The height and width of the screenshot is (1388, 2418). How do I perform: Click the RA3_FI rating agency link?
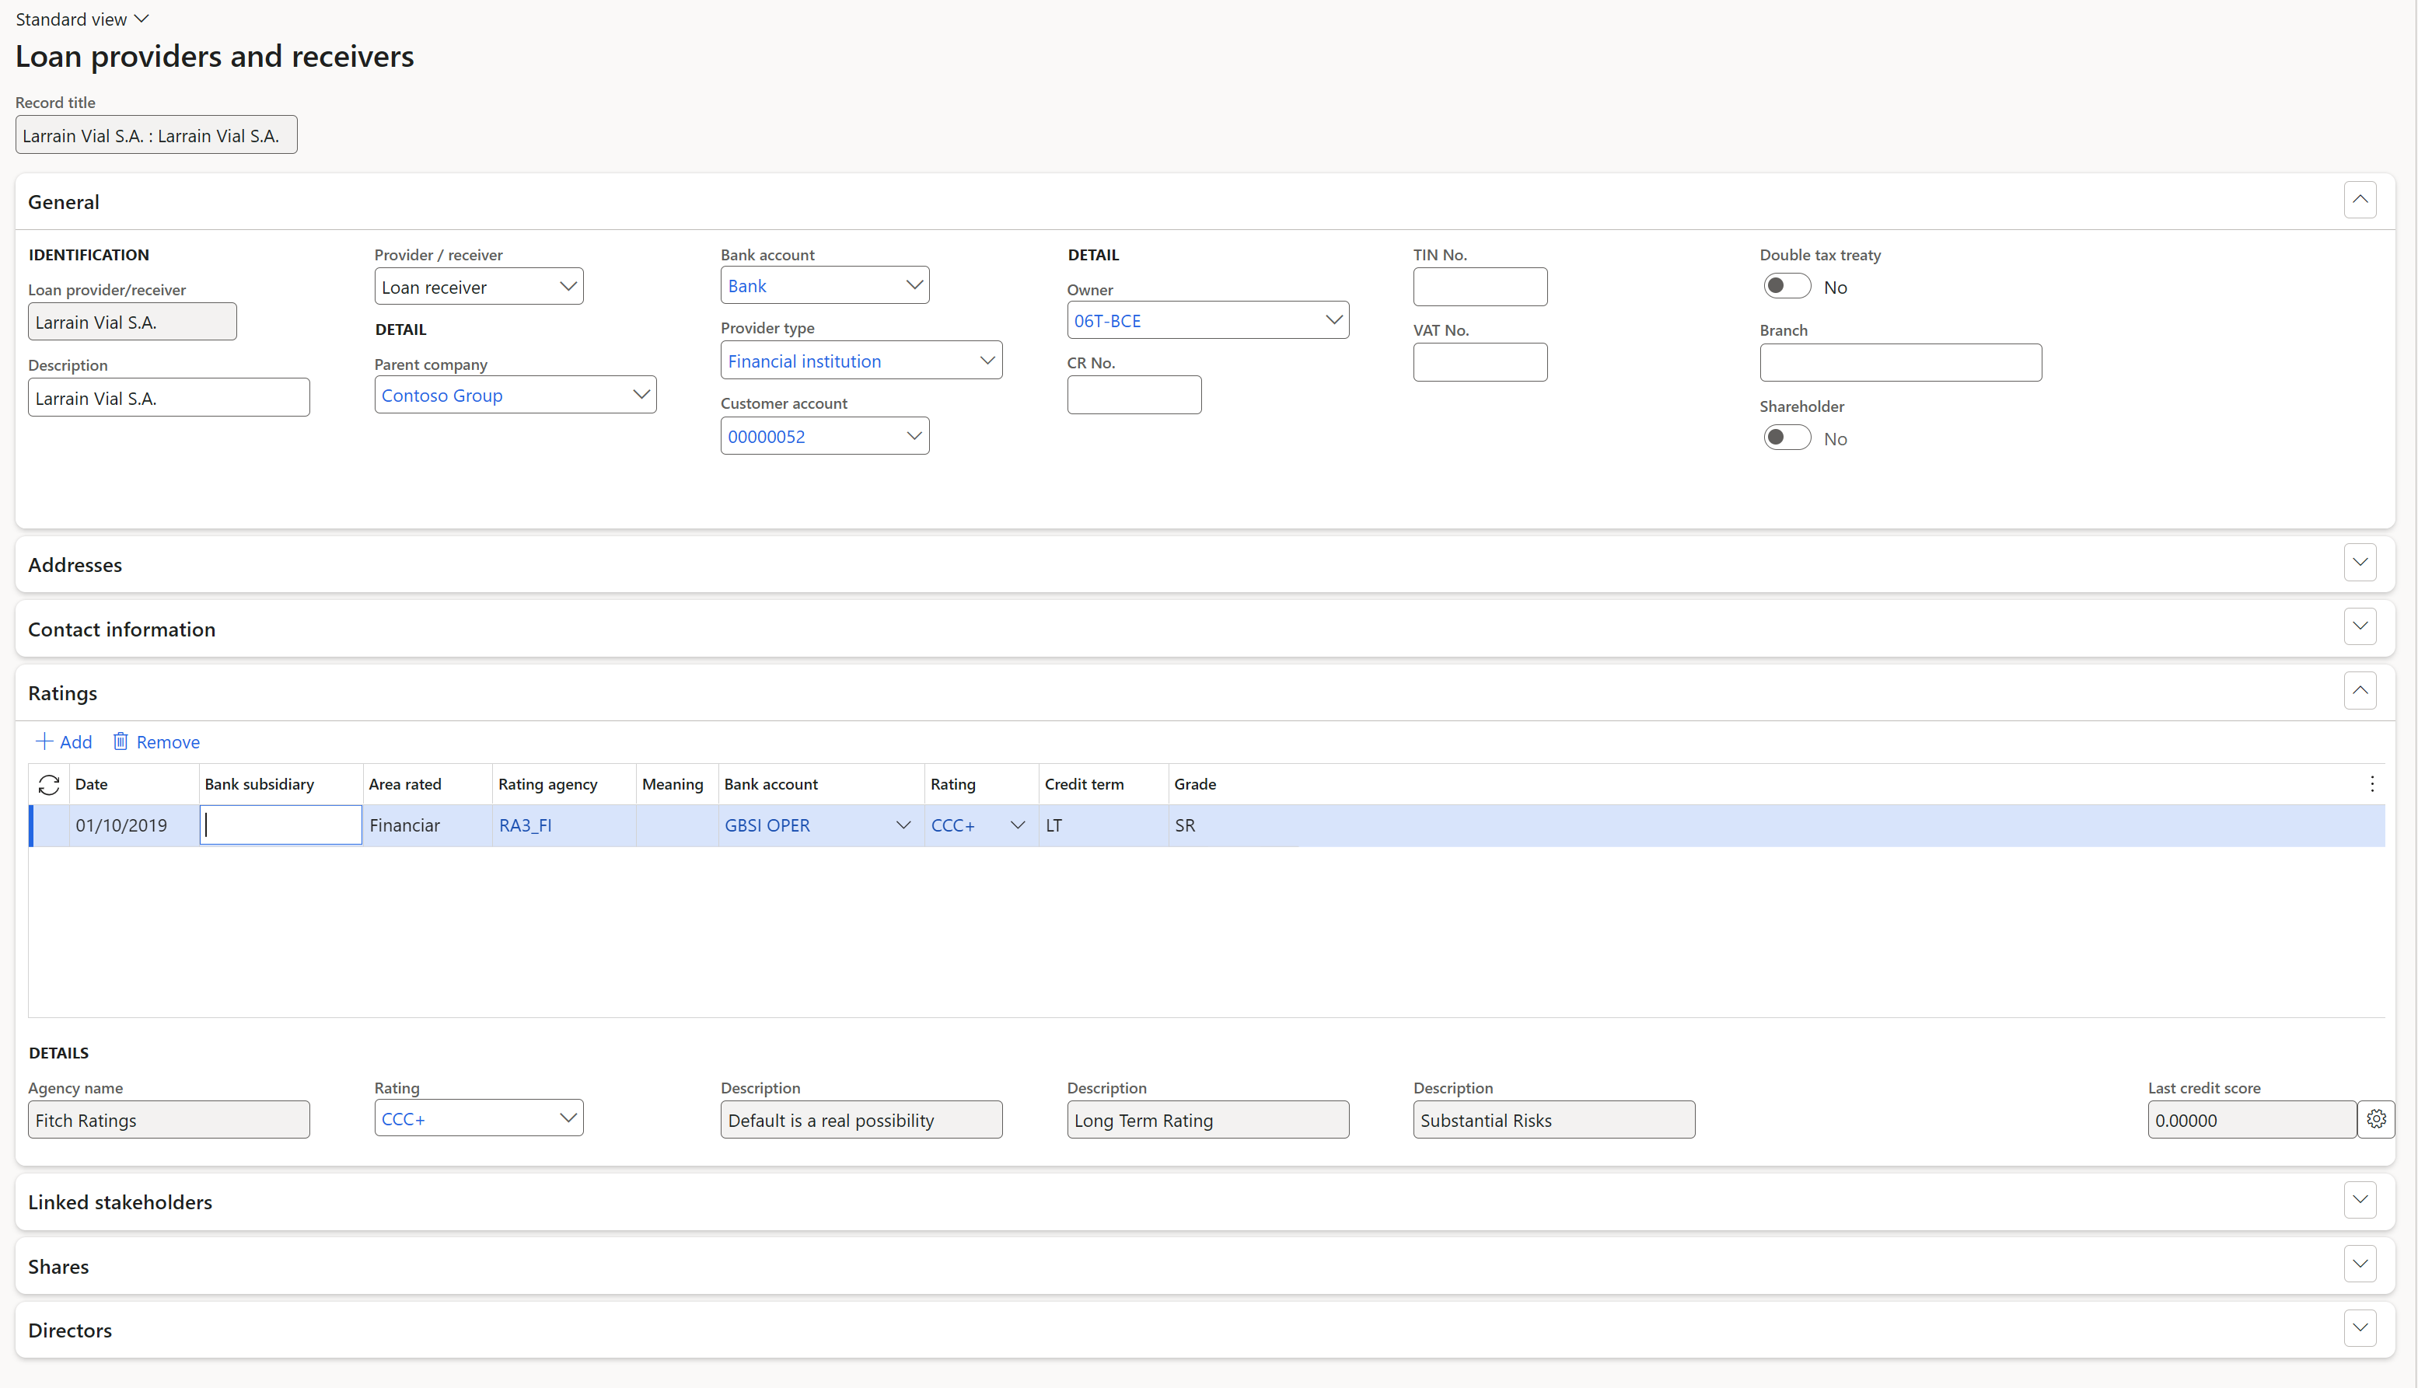[526, 825]
